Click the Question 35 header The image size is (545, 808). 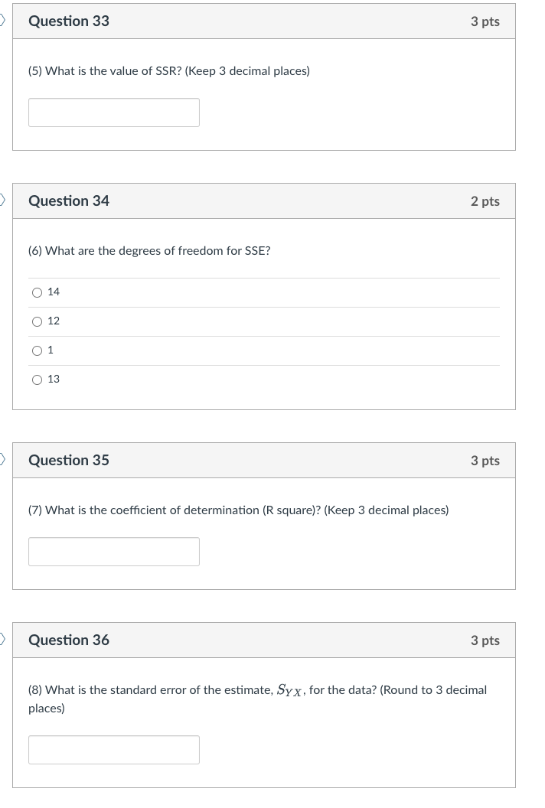[68, 460]
